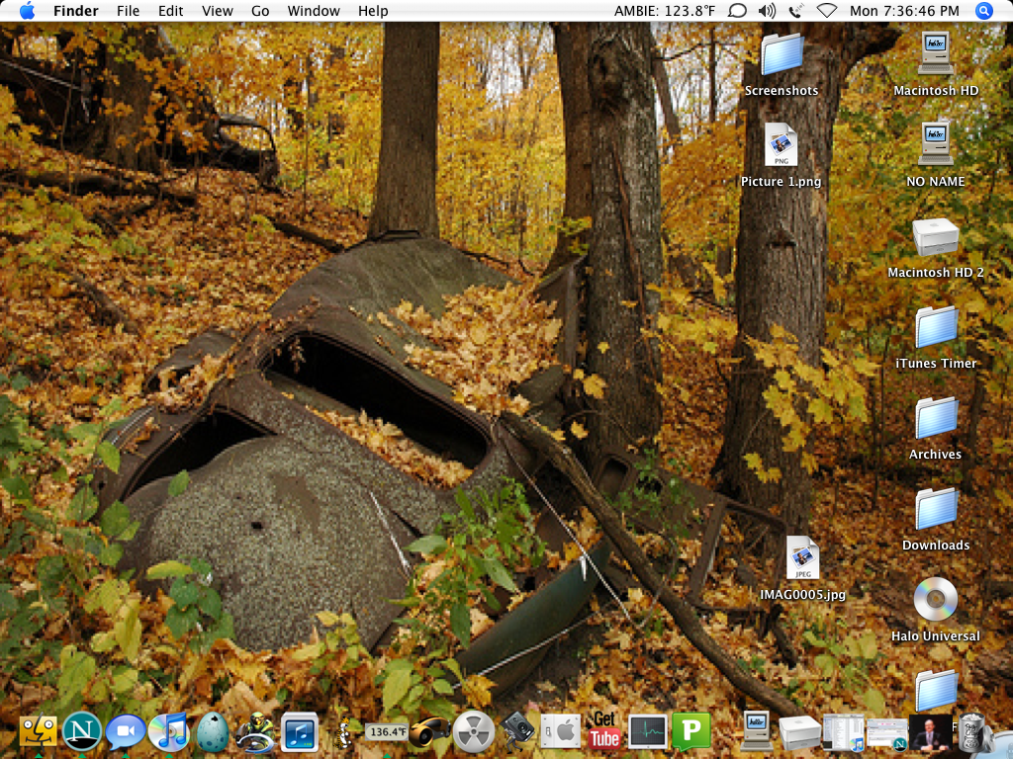The image size is (1013, 759).
Task: Click the phone handset menu bar icon
Action: [x=796, y=11]
